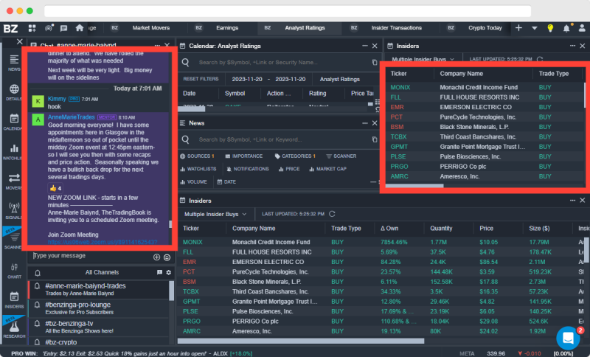Switch to the Insider Transactions tab
The height and width of the screenshot is (357, 590).
click(x=396, y=28)
